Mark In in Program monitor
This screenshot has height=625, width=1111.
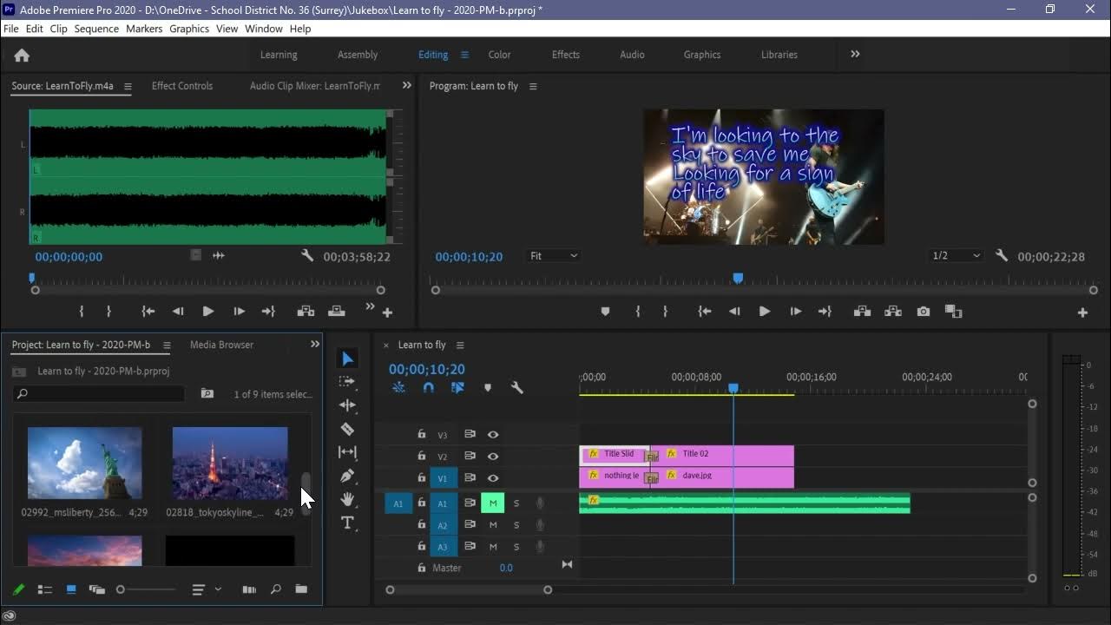click(638, 312)
